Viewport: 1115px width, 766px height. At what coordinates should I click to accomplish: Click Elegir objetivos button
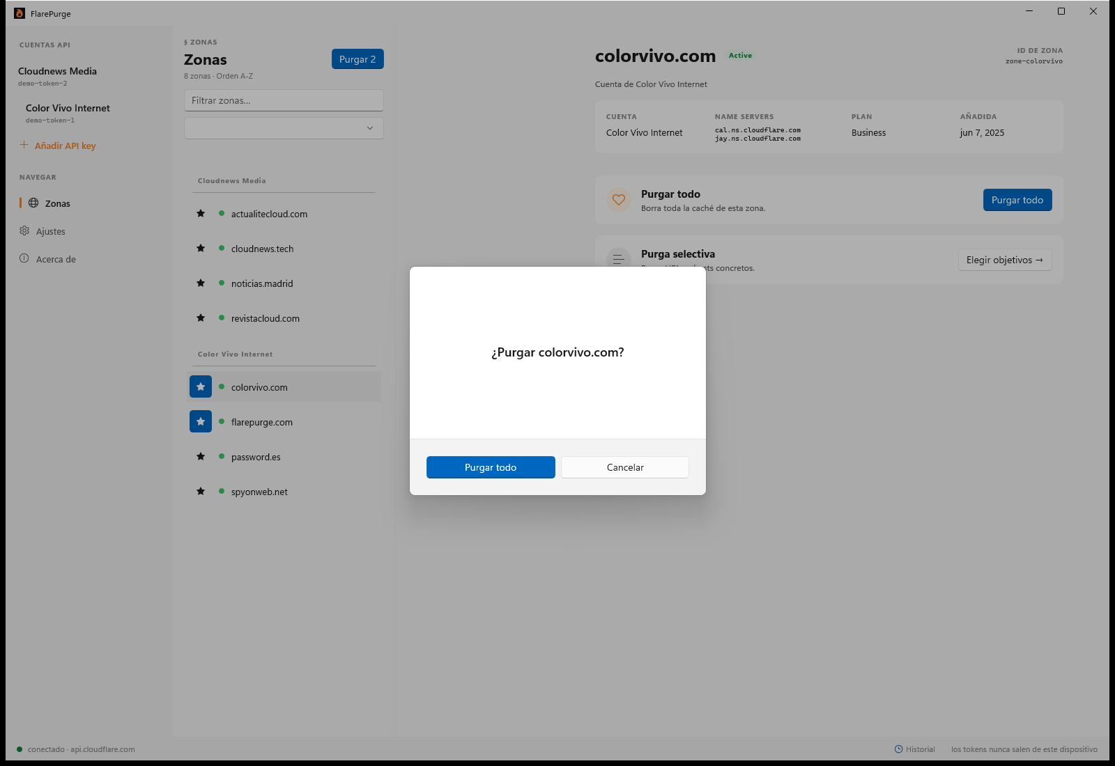[1005, 260]
